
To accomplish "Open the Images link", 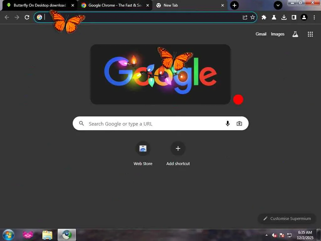I will [278, 34].
